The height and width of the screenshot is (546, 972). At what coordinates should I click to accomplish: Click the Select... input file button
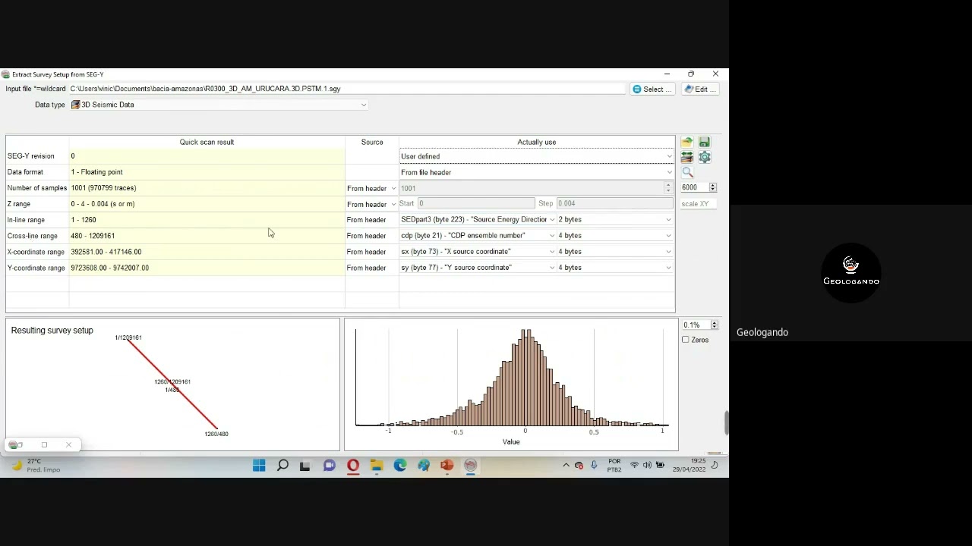[652, 89]
